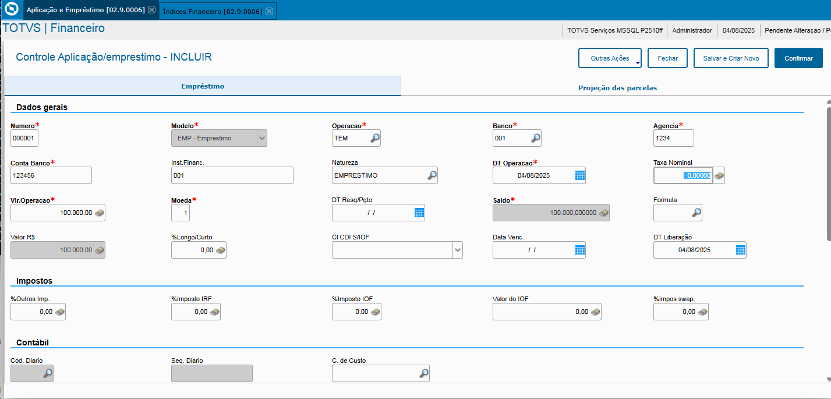
Task: Open the Data Venc. calendar picker
Action: (x=579, y=250)
